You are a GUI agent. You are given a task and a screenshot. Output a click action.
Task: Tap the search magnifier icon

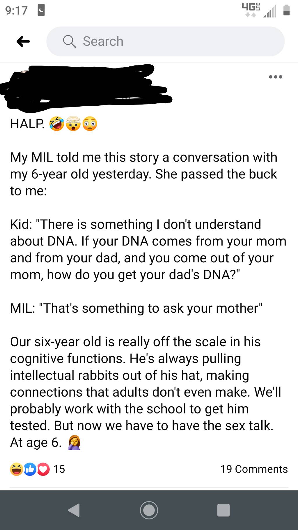(x=69, y=41)
